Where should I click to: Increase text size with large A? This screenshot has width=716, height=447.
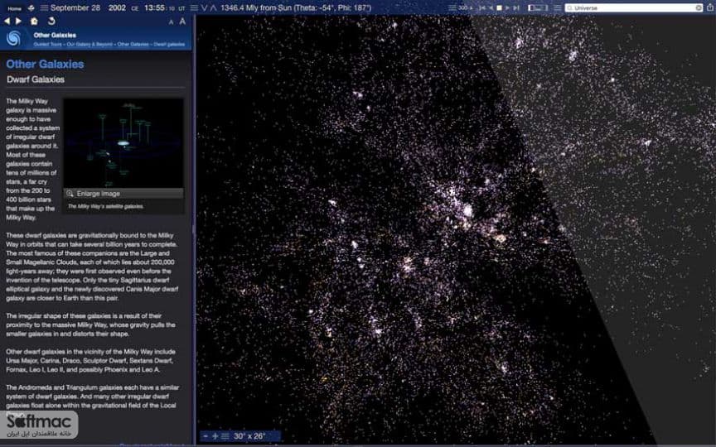click(182, 21)
